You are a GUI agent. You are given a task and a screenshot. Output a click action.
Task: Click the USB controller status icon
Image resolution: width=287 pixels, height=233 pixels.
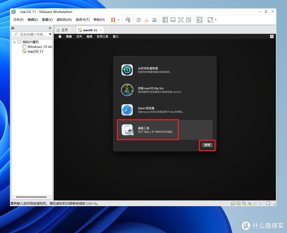point(255,203)
